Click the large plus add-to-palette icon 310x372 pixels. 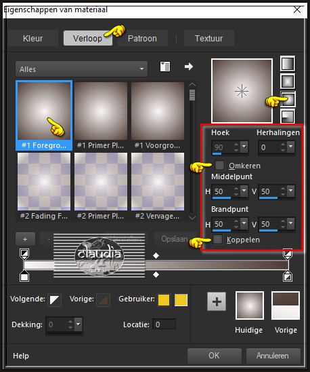pyautogui.click(x=217, y=301)
